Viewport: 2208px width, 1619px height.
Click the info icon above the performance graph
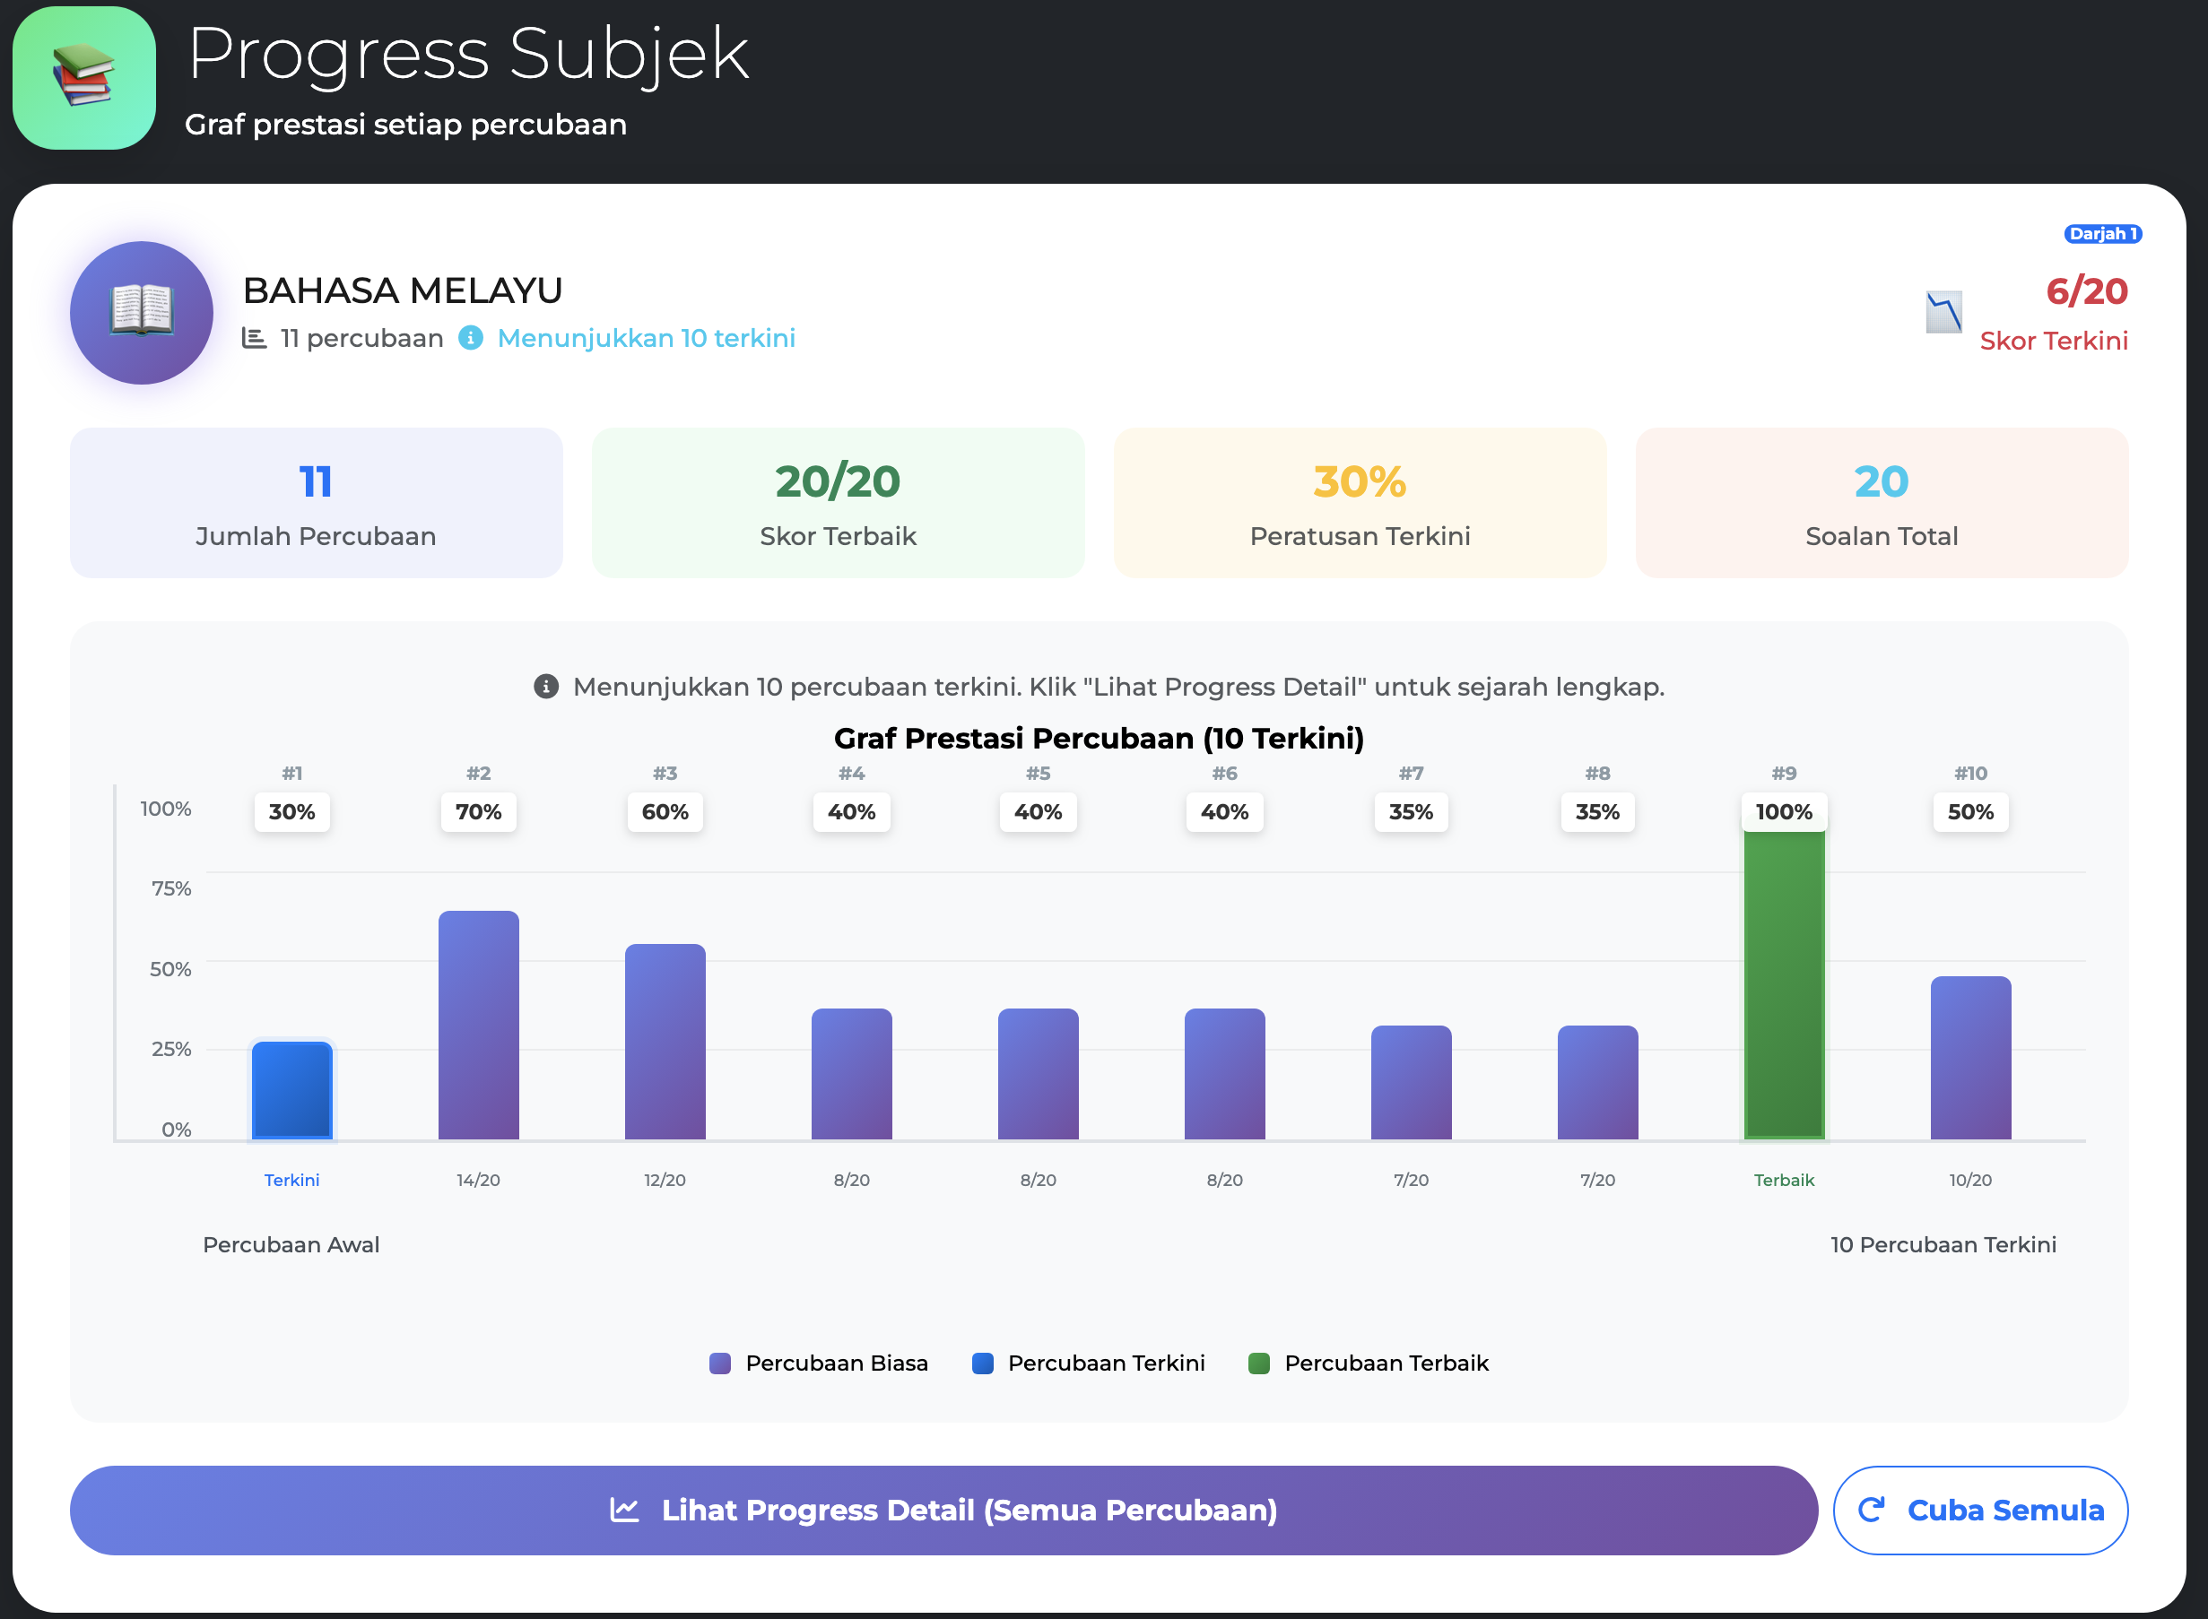click(x=545, y=687)
